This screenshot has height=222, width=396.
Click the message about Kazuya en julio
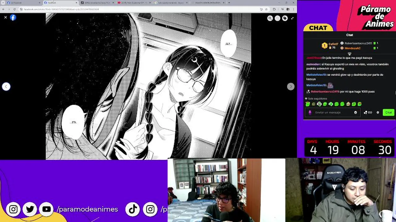pyautogui.click(x=339, y=58)
